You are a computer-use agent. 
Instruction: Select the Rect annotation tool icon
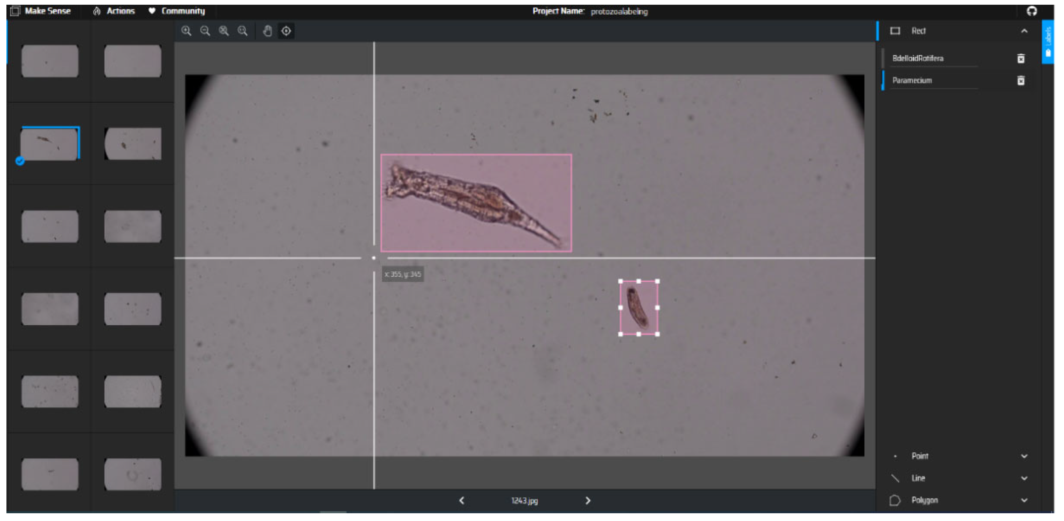896,30
